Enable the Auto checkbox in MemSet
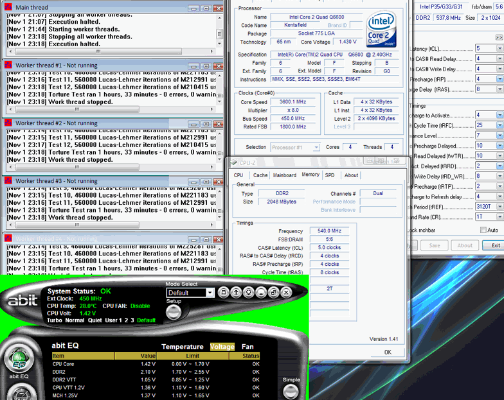Screen dimensions: 504x400 point(483,230)
